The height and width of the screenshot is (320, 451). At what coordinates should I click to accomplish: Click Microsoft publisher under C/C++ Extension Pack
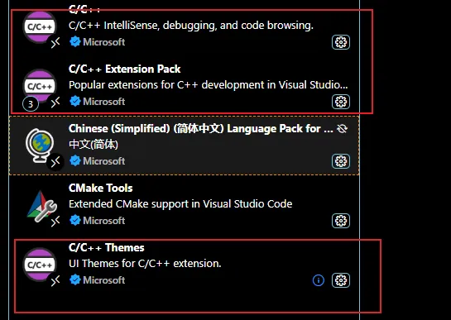[x=103, y=102]
